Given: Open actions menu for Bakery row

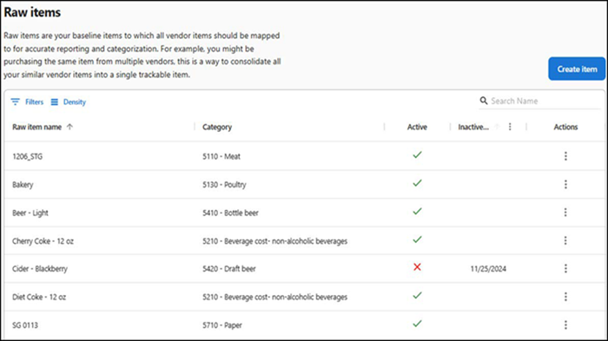Looking at the screenshot, I should 565,184.
